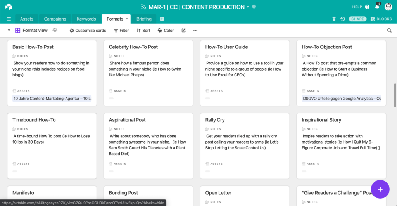Image resolution: width=397 pixels, height=206 pixels.
Task: Open the more options ellipsis
Action: (x=195, y=30)
